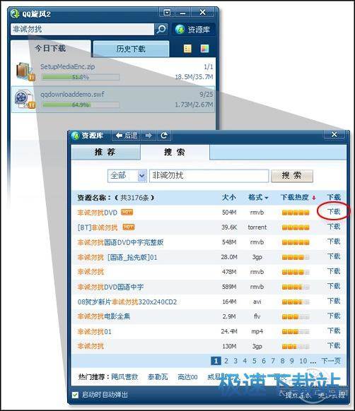The width and height of the screenshot is (355, 411).
Task: Go to results page 2
Action: 226,361
